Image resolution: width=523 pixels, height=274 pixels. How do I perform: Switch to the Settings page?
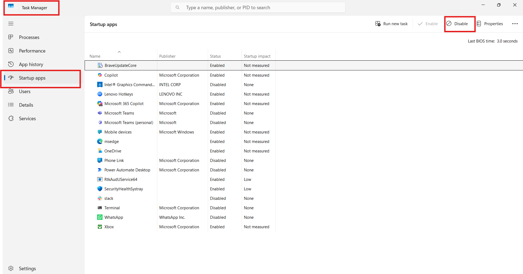click(27, 268)
